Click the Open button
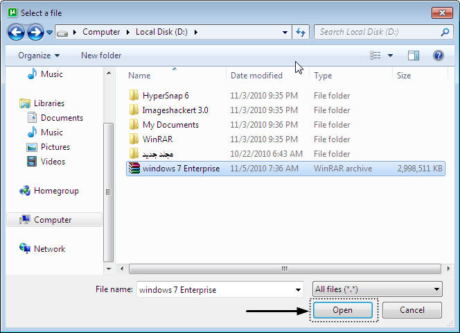The height and width of the screenshot is (333, 460). pos(343,310)
